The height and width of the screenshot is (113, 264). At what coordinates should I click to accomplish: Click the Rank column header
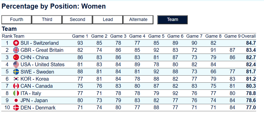pyautogui.click(x=7, y=36)
